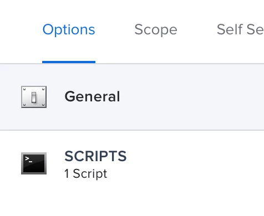
Task: Choose the Scripts section showing 1 Script
Action: pos(132,163)
